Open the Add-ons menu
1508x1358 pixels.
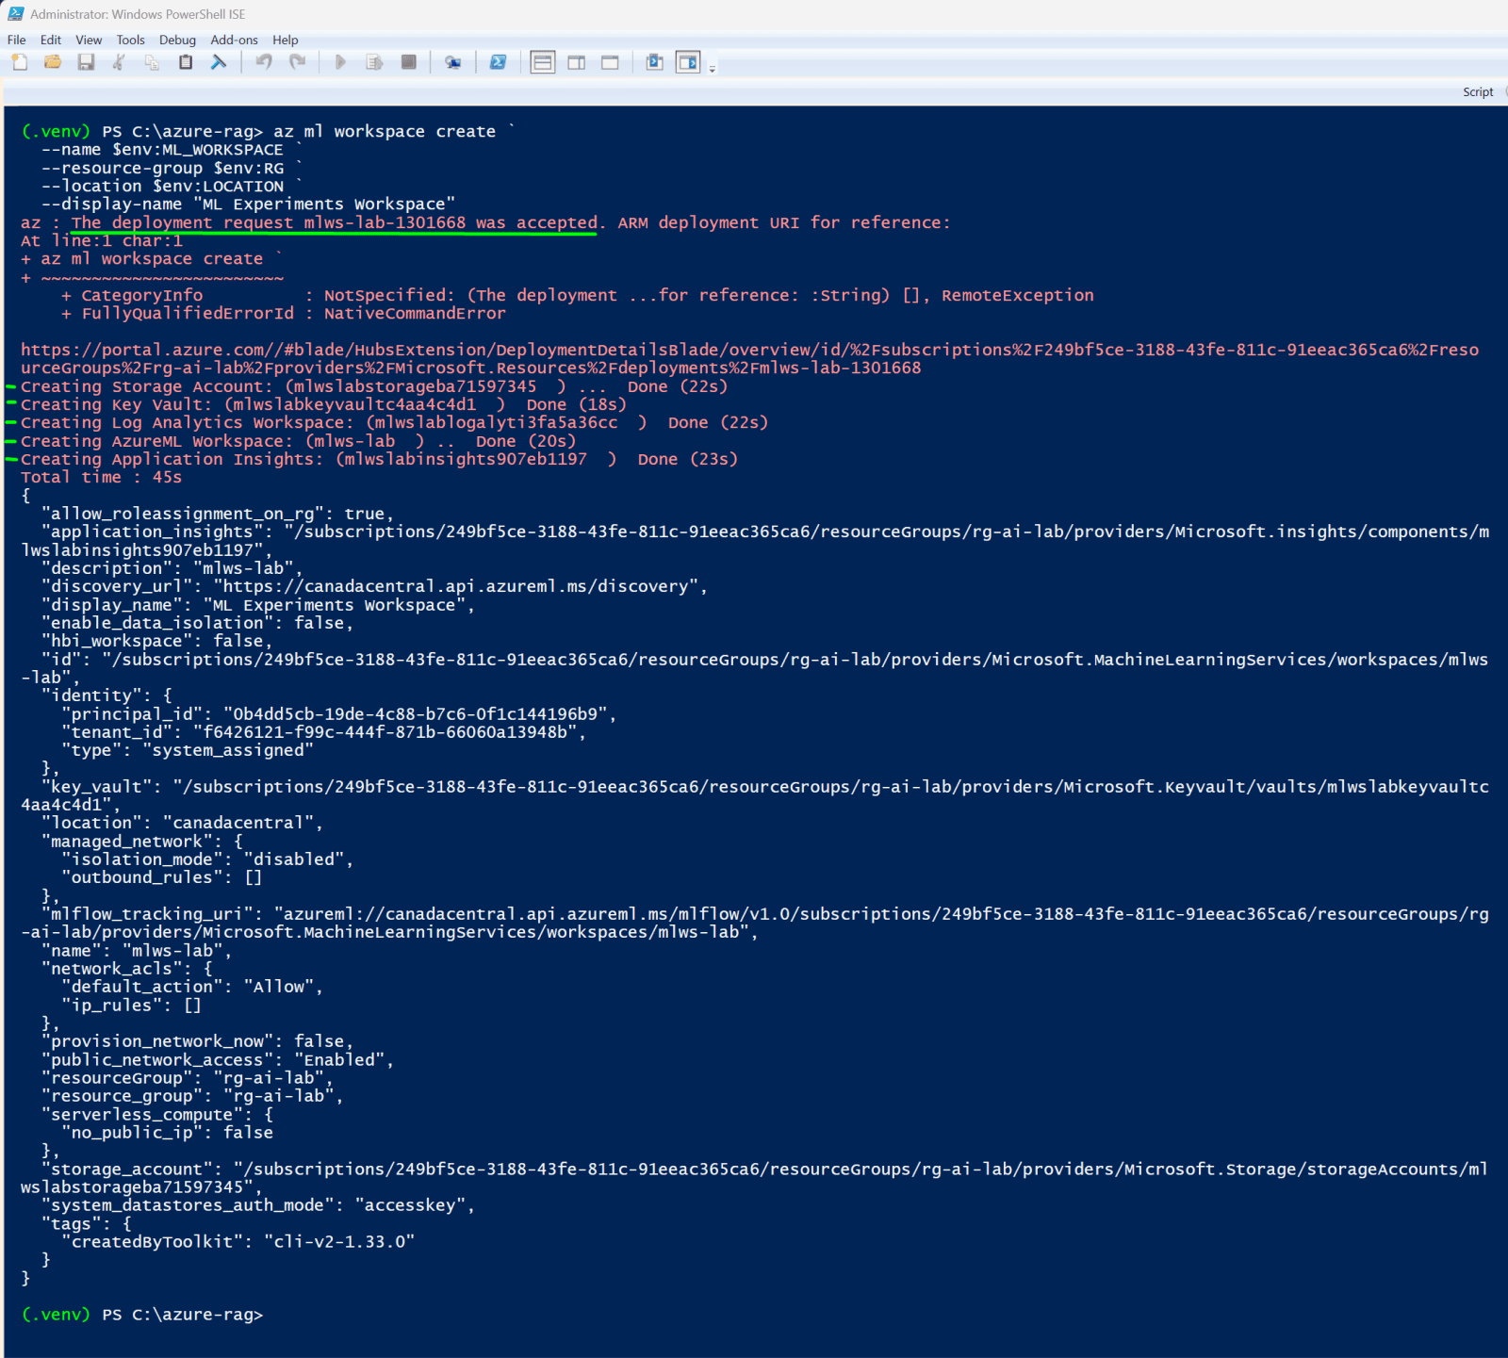pyautogui.click(x=234, y=40)
